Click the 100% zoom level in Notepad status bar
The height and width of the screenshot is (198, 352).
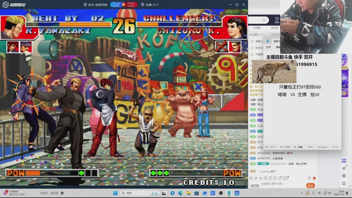pos(310,147)
